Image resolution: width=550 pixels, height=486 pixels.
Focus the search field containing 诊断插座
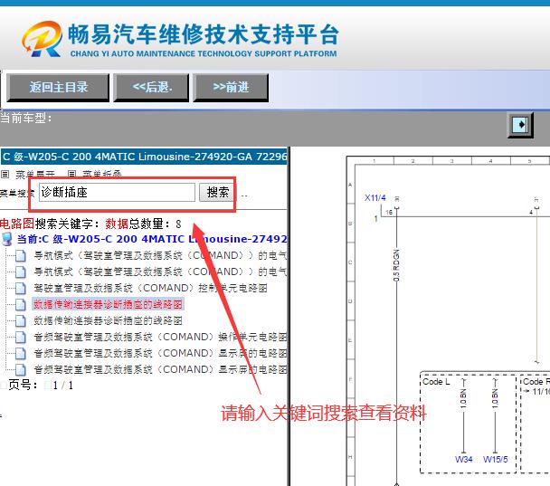(x=118, y=192)
